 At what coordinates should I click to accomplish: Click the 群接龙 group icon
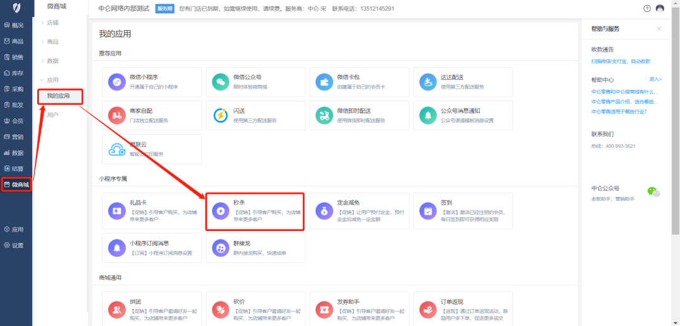pyautogui.click(x=220, y=248)
